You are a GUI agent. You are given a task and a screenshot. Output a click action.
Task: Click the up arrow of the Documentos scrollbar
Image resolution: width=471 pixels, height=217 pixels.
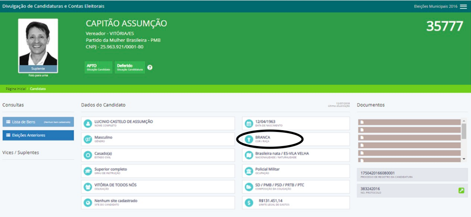(x=464, y=120)
